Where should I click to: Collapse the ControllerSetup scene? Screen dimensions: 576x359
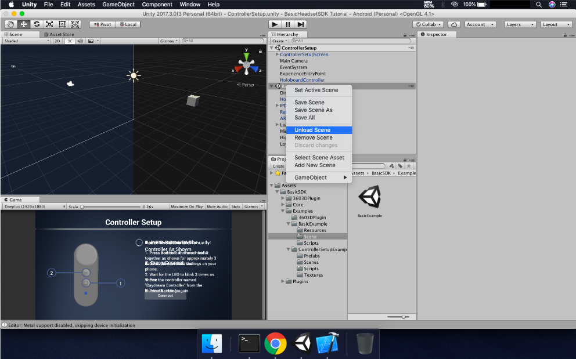[272, 48]
